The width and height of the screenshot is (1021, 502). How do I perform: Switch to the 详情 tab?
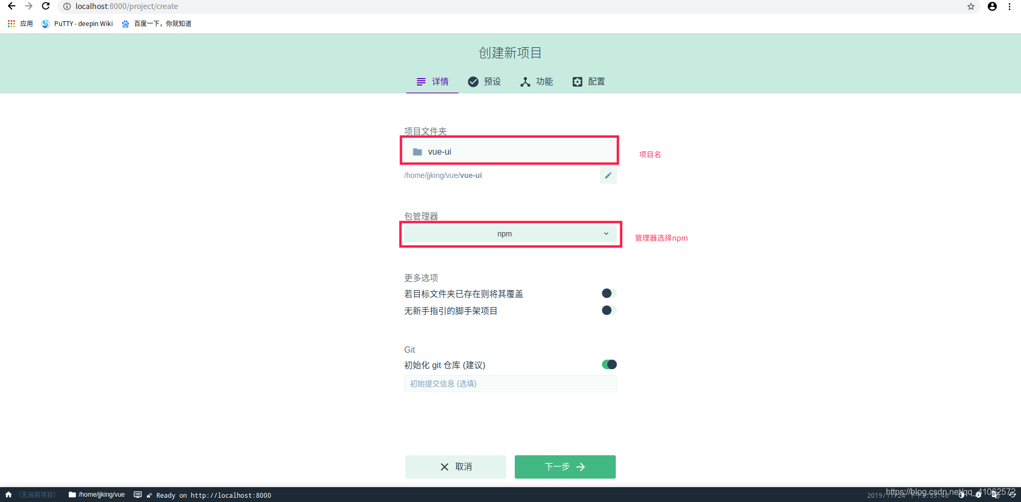(432, 81)
